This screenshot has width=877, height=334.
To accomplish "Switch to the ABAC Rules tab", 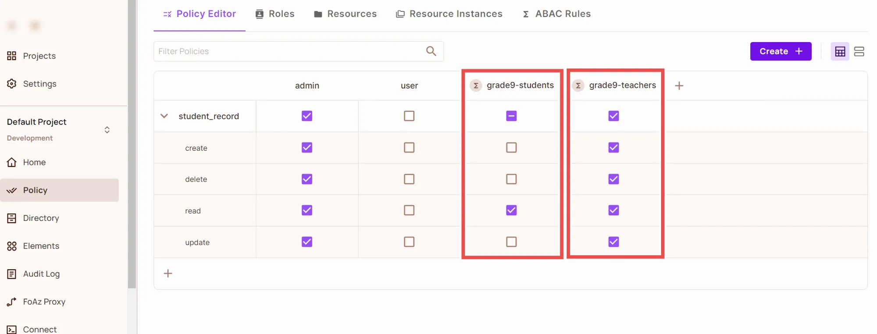I will tap(556, 14).
